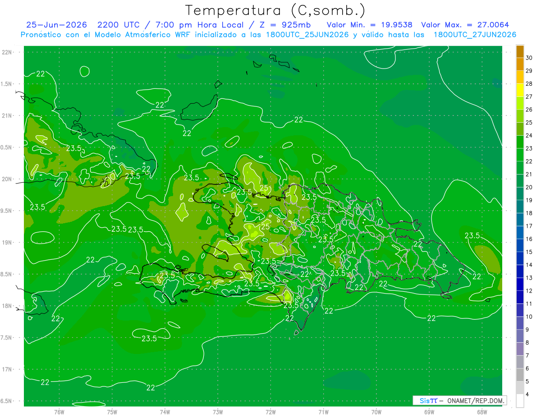Click the "30" label on the color scale

(529, 58)
